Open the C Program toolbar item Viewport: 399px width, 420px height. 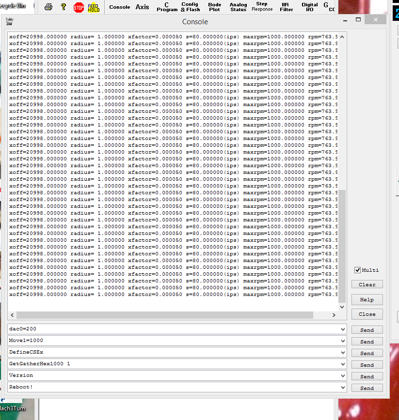tap(167, 7)
